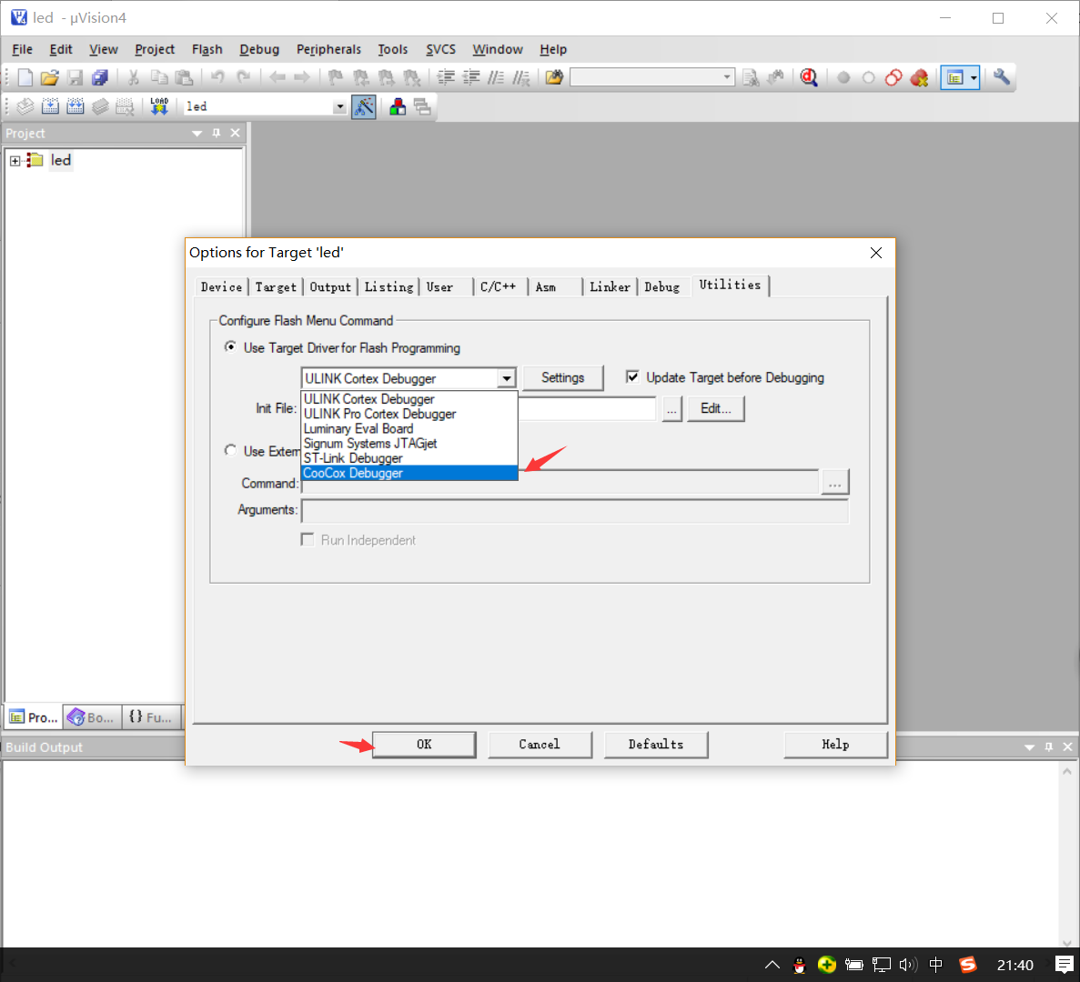Choose ST-Link Debugger from the list
Screen dimensions: 1080x982
pos(409,458)
